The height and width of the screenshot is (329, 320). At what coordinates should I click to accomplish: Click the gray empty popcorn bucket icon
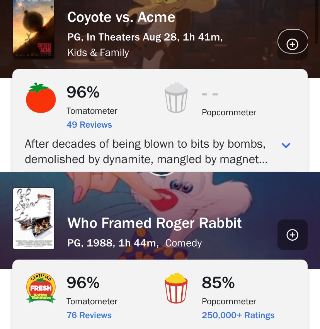tap(176, 98)
